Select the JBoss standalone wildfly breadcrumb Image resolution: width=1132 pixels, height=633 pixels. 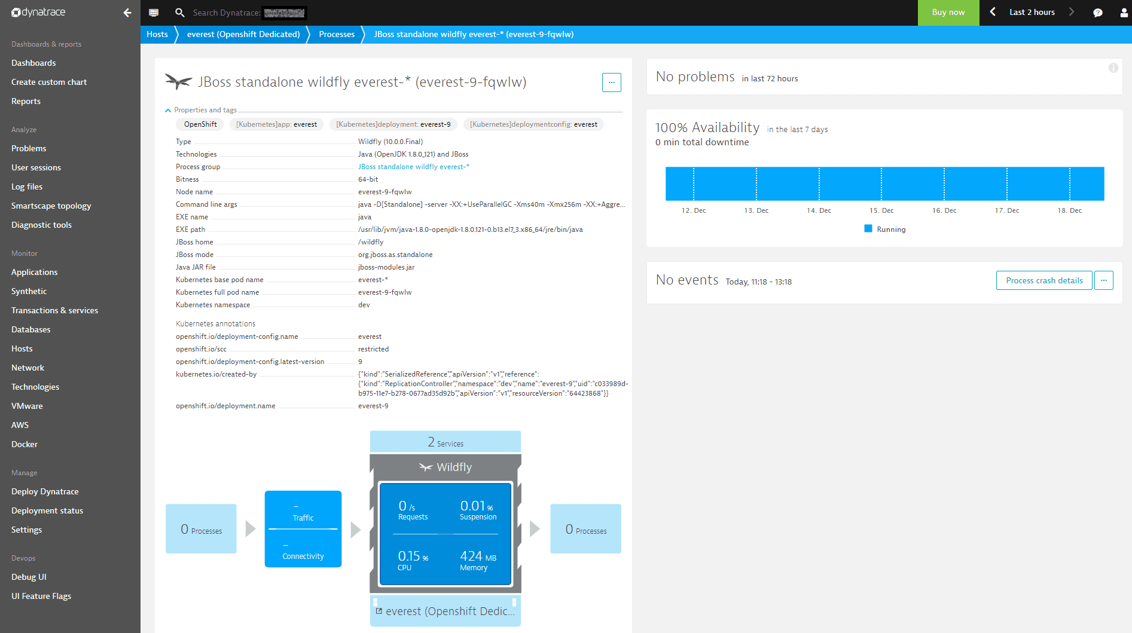[x=474, y=34]
